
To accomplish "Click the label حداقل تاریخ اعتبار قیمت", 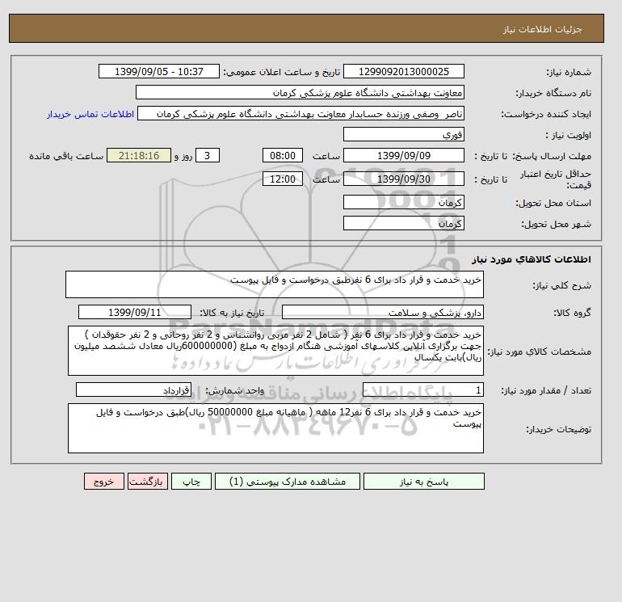I will coord(556,179).
